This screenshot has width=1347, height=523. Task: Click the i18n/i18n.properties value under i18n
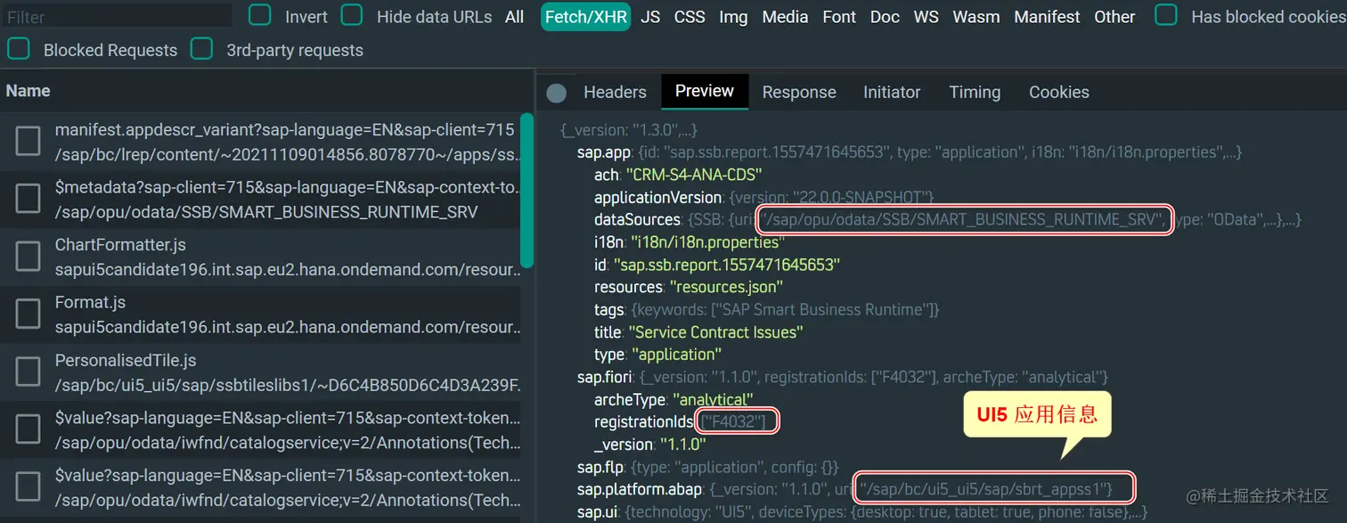click(x=707, y=241)
